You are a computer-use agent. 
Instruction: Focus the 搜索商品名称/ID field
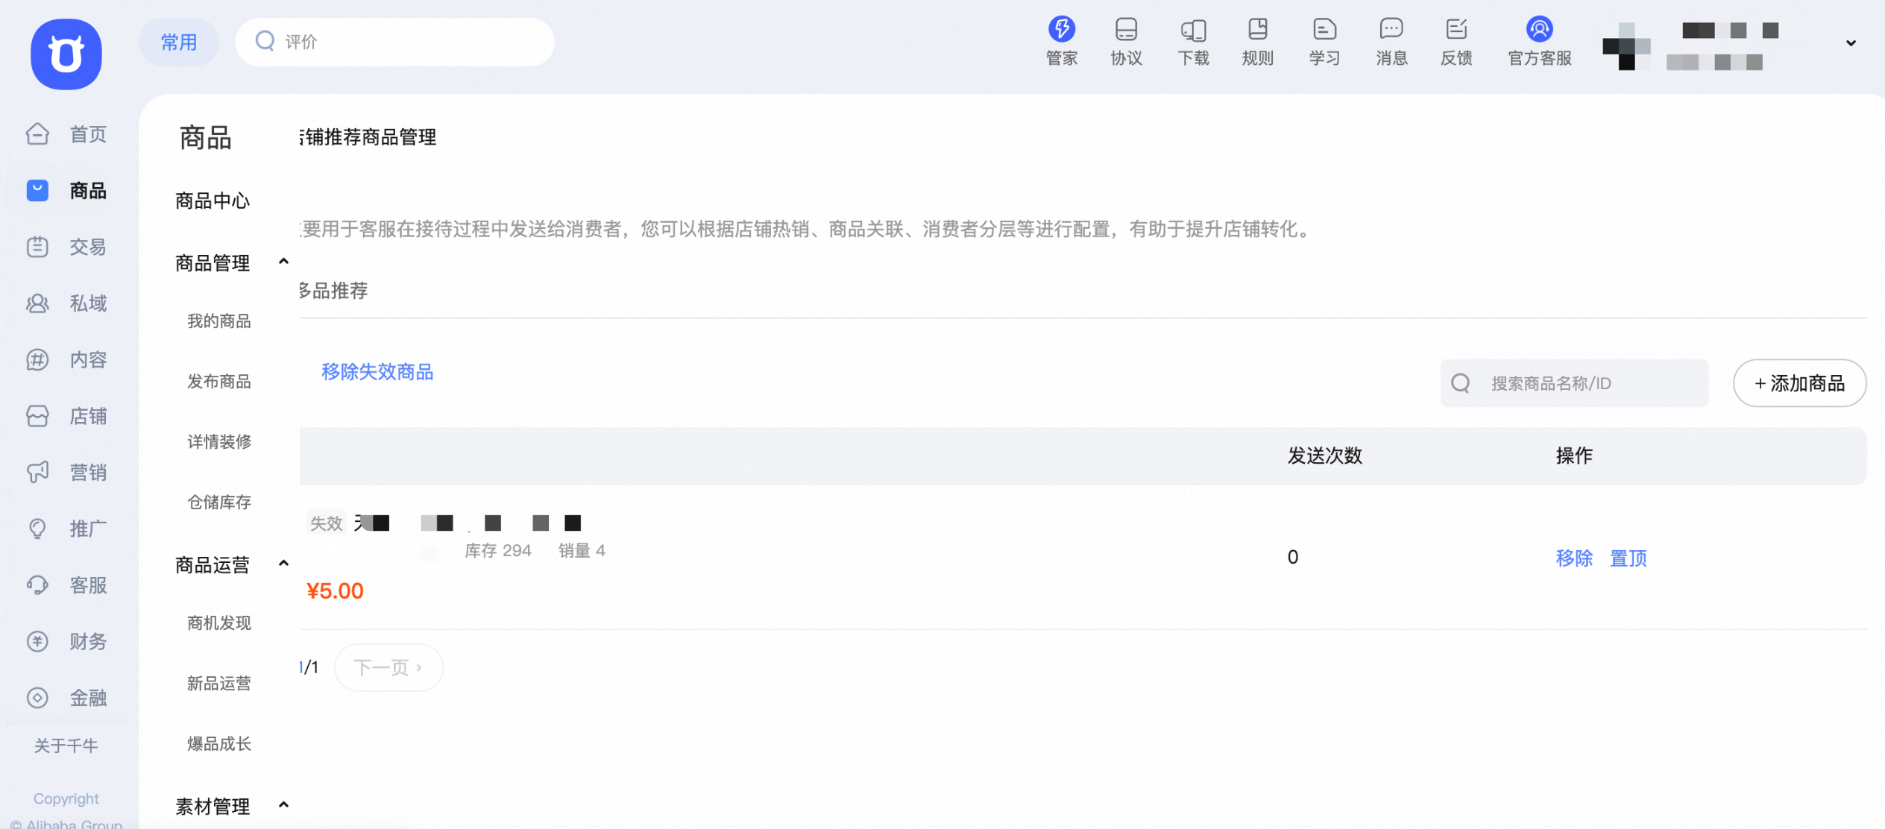pos(1575,383)
